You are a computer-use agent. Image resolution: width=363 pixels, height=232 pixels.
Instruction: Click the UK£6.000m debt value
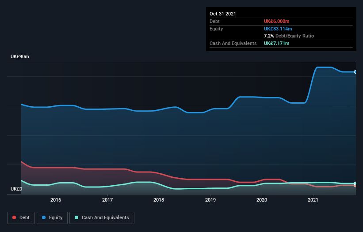[277, 21]
